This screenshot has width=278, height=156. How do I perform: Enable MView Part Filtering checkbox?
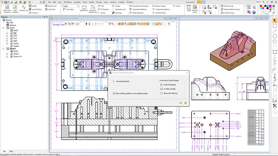pos(161,93)
